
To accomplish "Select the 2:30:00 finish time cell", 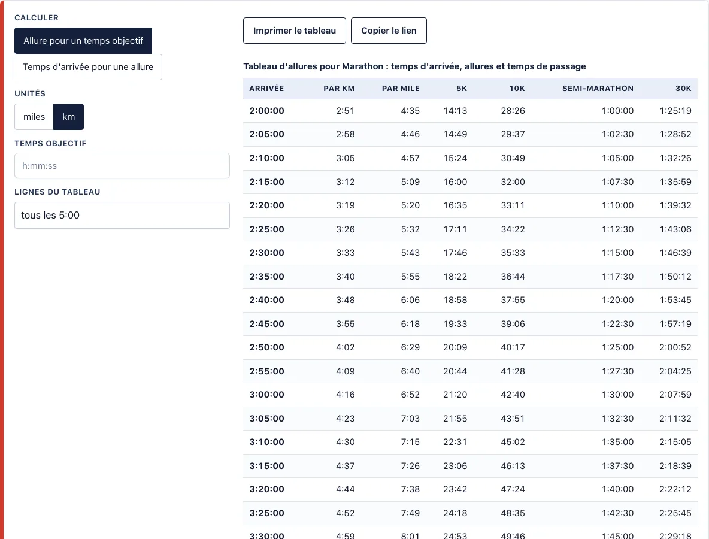I will pyautogui.click(x=267, y=253).
